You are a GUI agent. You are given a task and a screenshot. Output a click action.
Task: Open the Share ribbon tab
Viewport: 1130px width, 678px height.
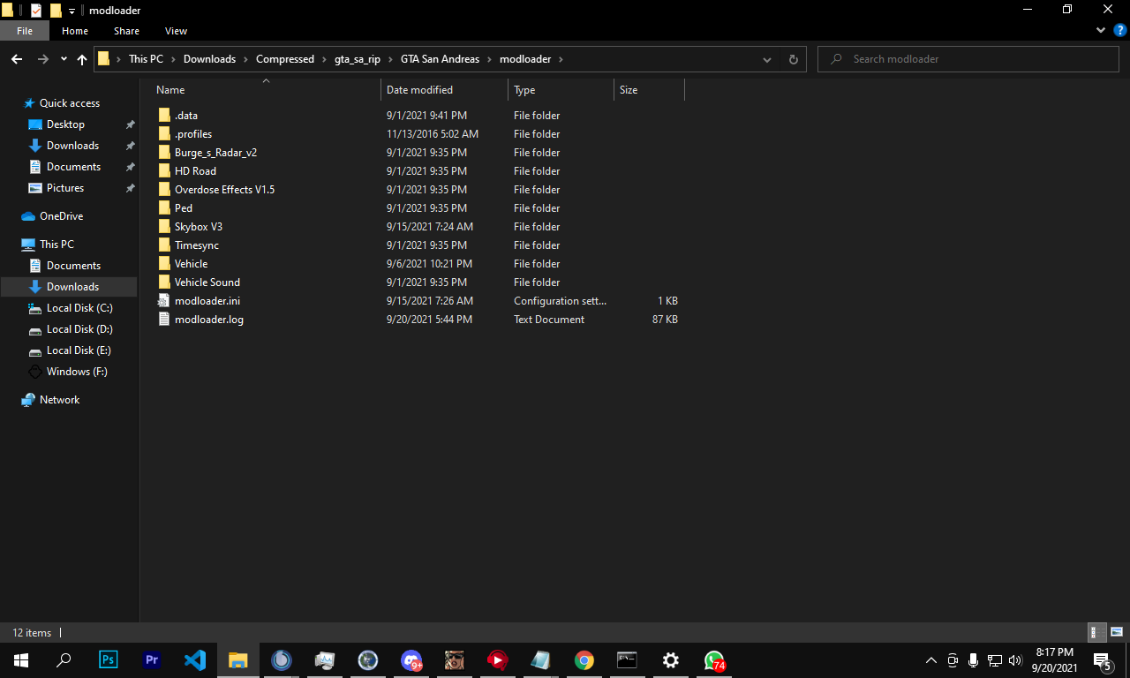126,31
